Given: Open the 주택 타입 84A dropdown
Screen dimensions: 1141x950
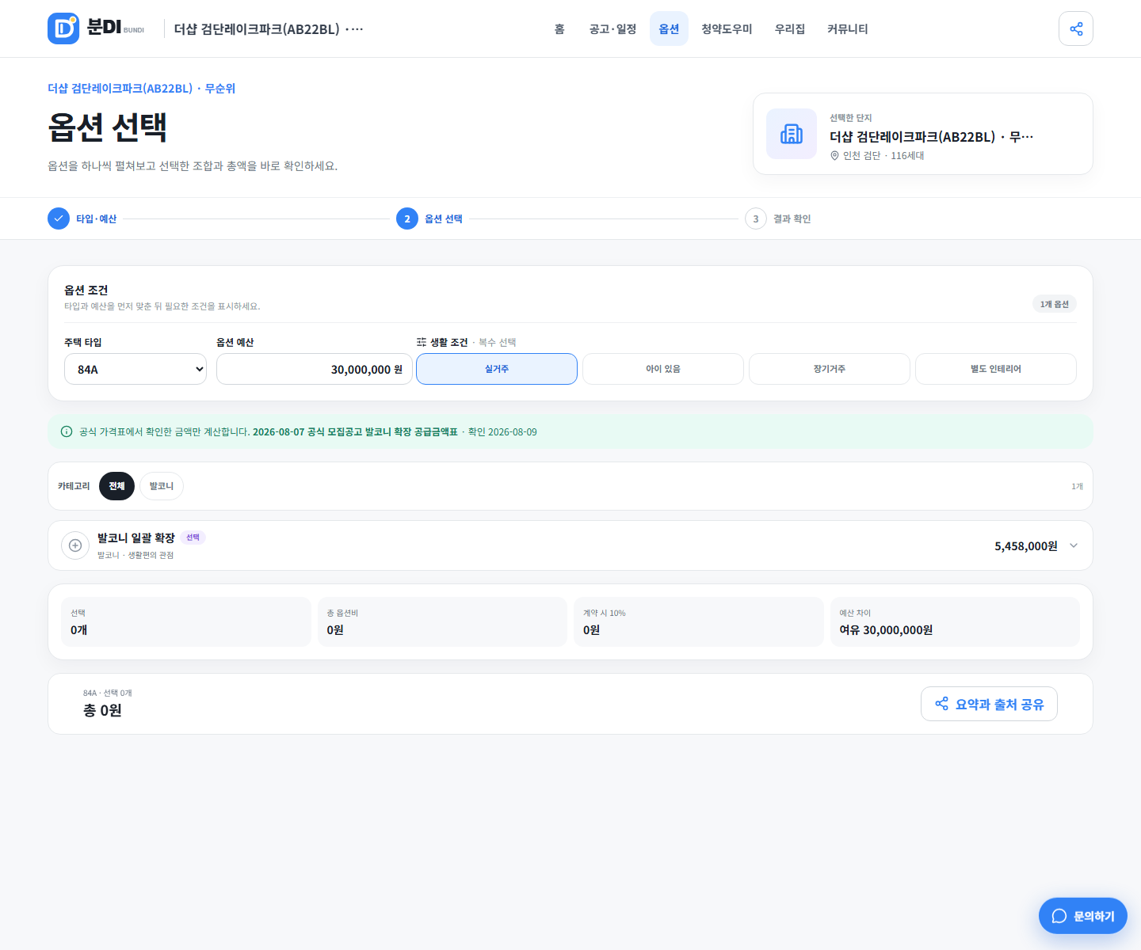Looking at the screenshot, I should 135,369.
